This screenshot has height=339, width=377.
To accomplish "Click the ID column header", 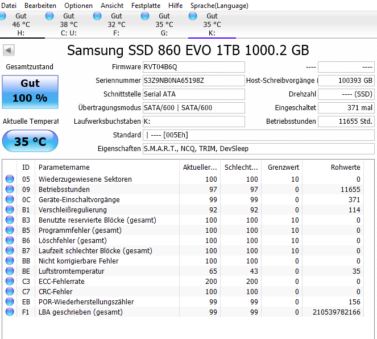I will point(26,167).
